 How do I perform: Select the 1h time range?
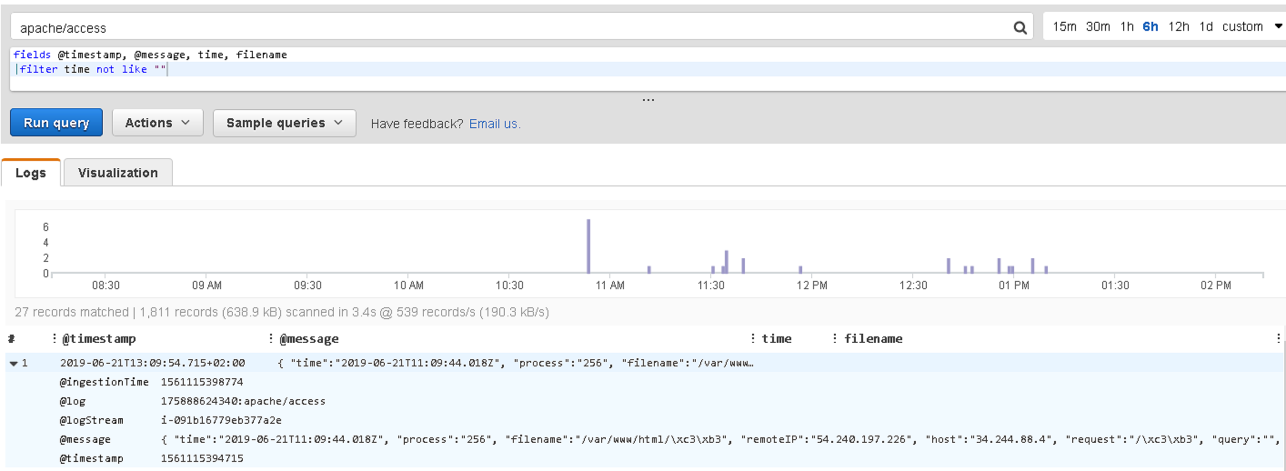1127,26
